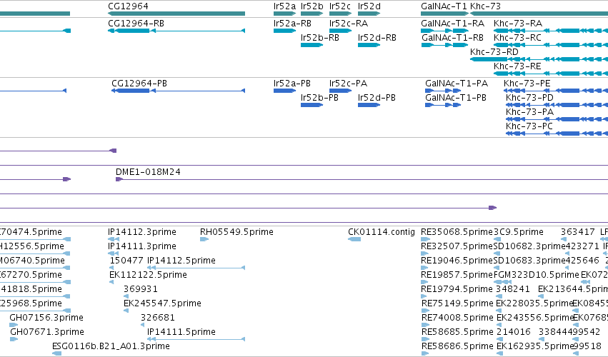Open EST ESG0116b.B21_A01.3prime

coord(111,346)
